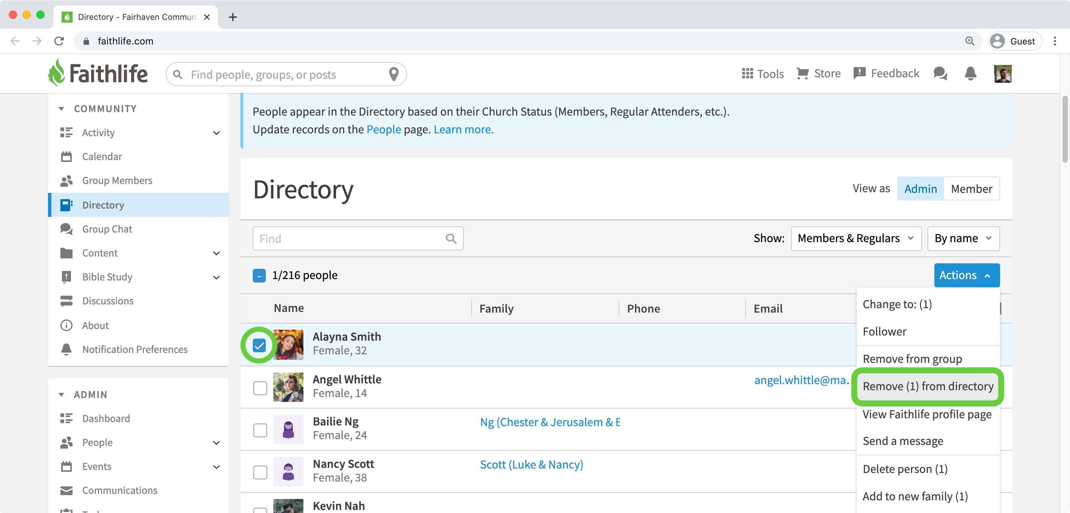Viewport: 1070px width, 513px height.
Task: Open the By name sort dropdown
Action: point(963,238)
